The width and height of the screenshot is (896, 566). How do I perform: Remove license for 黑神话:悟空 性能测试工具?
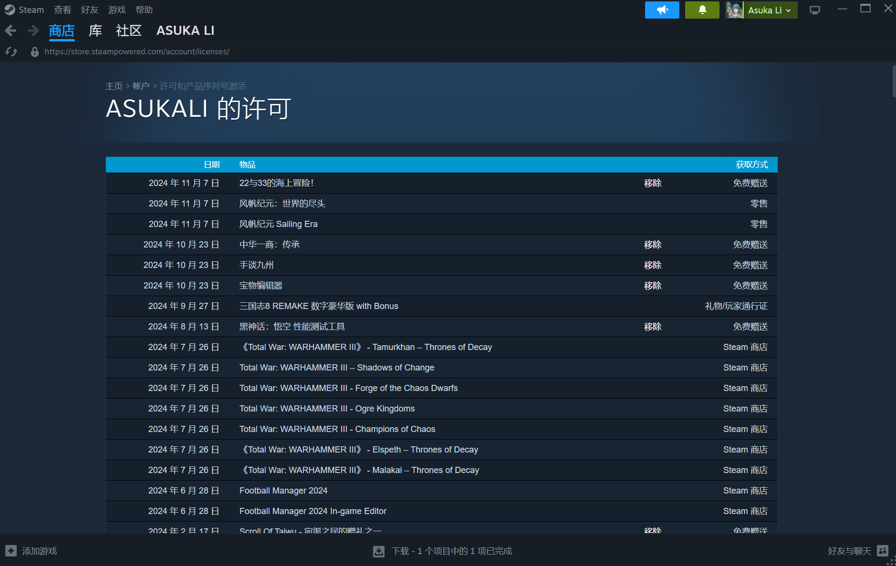(653, 327)
